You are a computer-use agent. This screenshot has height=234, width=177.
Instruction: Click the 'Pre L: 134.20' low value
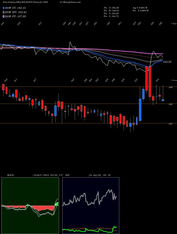(x=111, y=13)
